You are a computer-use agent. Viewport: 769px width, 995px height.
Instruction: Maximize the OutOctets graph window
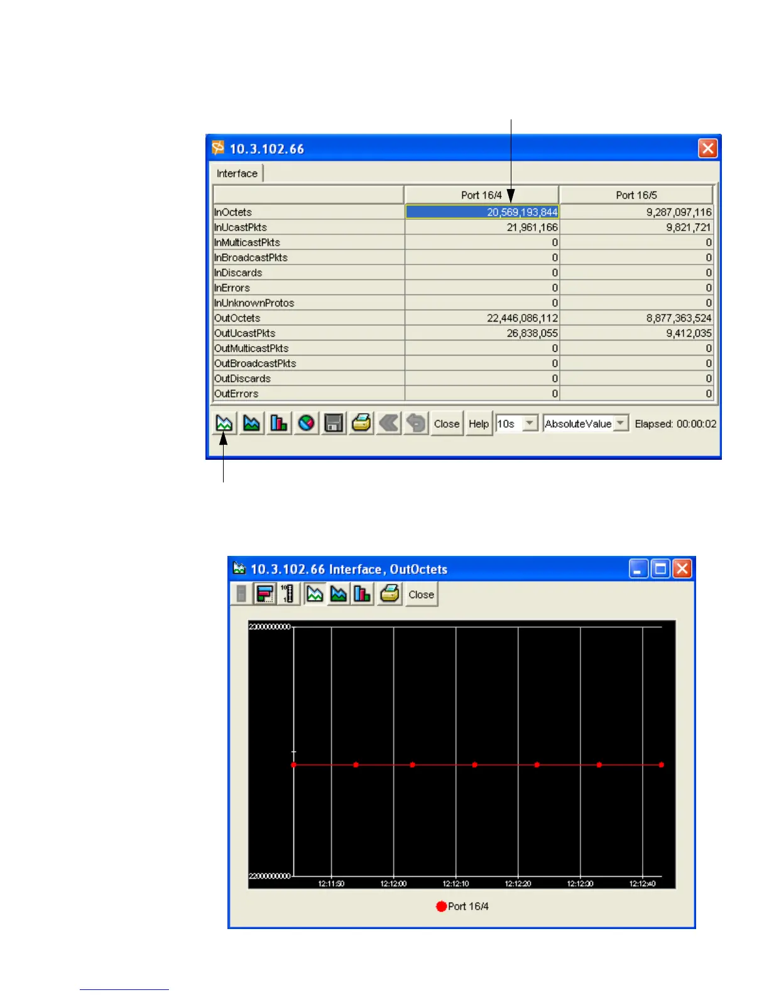(x=660, y=569)
